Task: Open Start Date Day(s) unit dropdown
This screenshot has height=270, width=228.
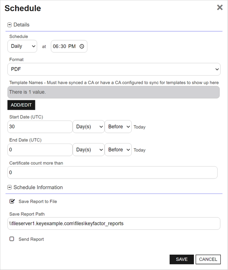Action: [x=89, y=126]
